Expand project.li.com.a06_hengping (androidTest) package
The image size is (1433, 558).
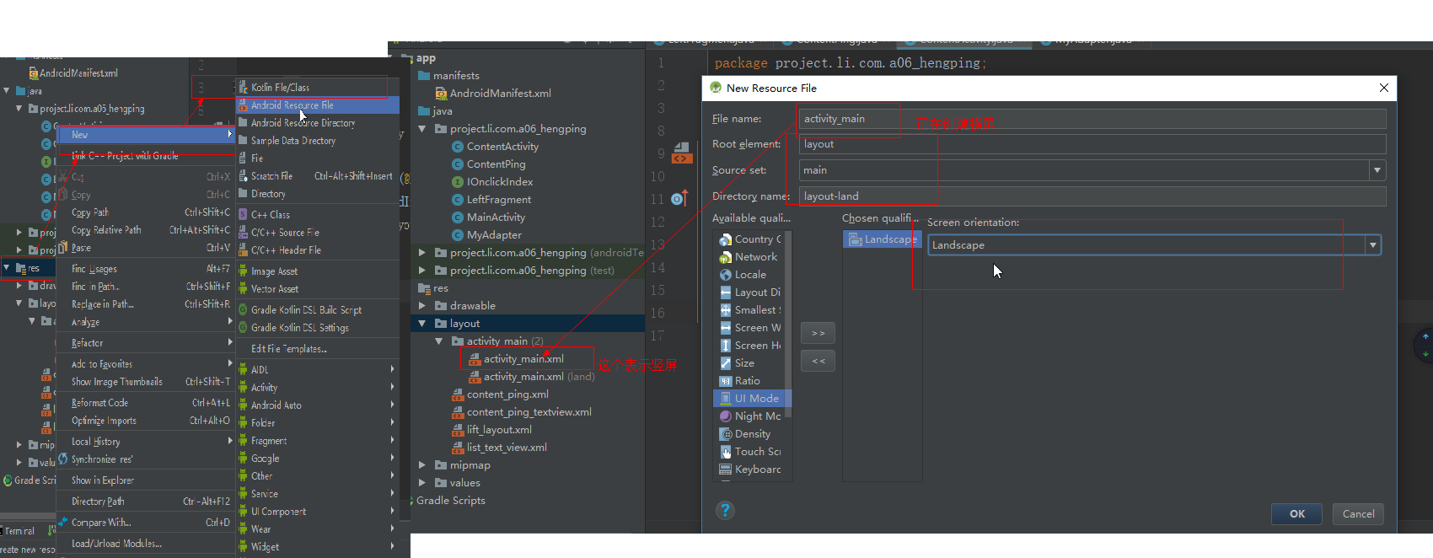[422, 253]
